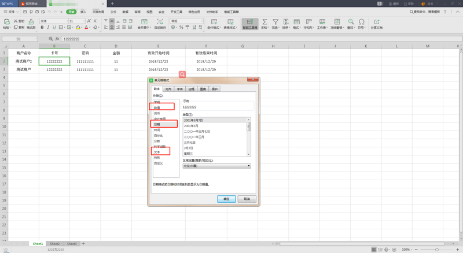Screen dimensions: 463x253
Task: Click the Worksheet icon in ribbon
Action: [x=322, y=22]
